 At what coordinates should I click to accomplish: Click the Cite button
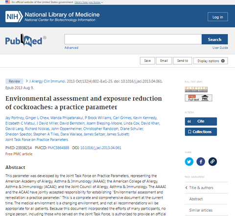201,121
